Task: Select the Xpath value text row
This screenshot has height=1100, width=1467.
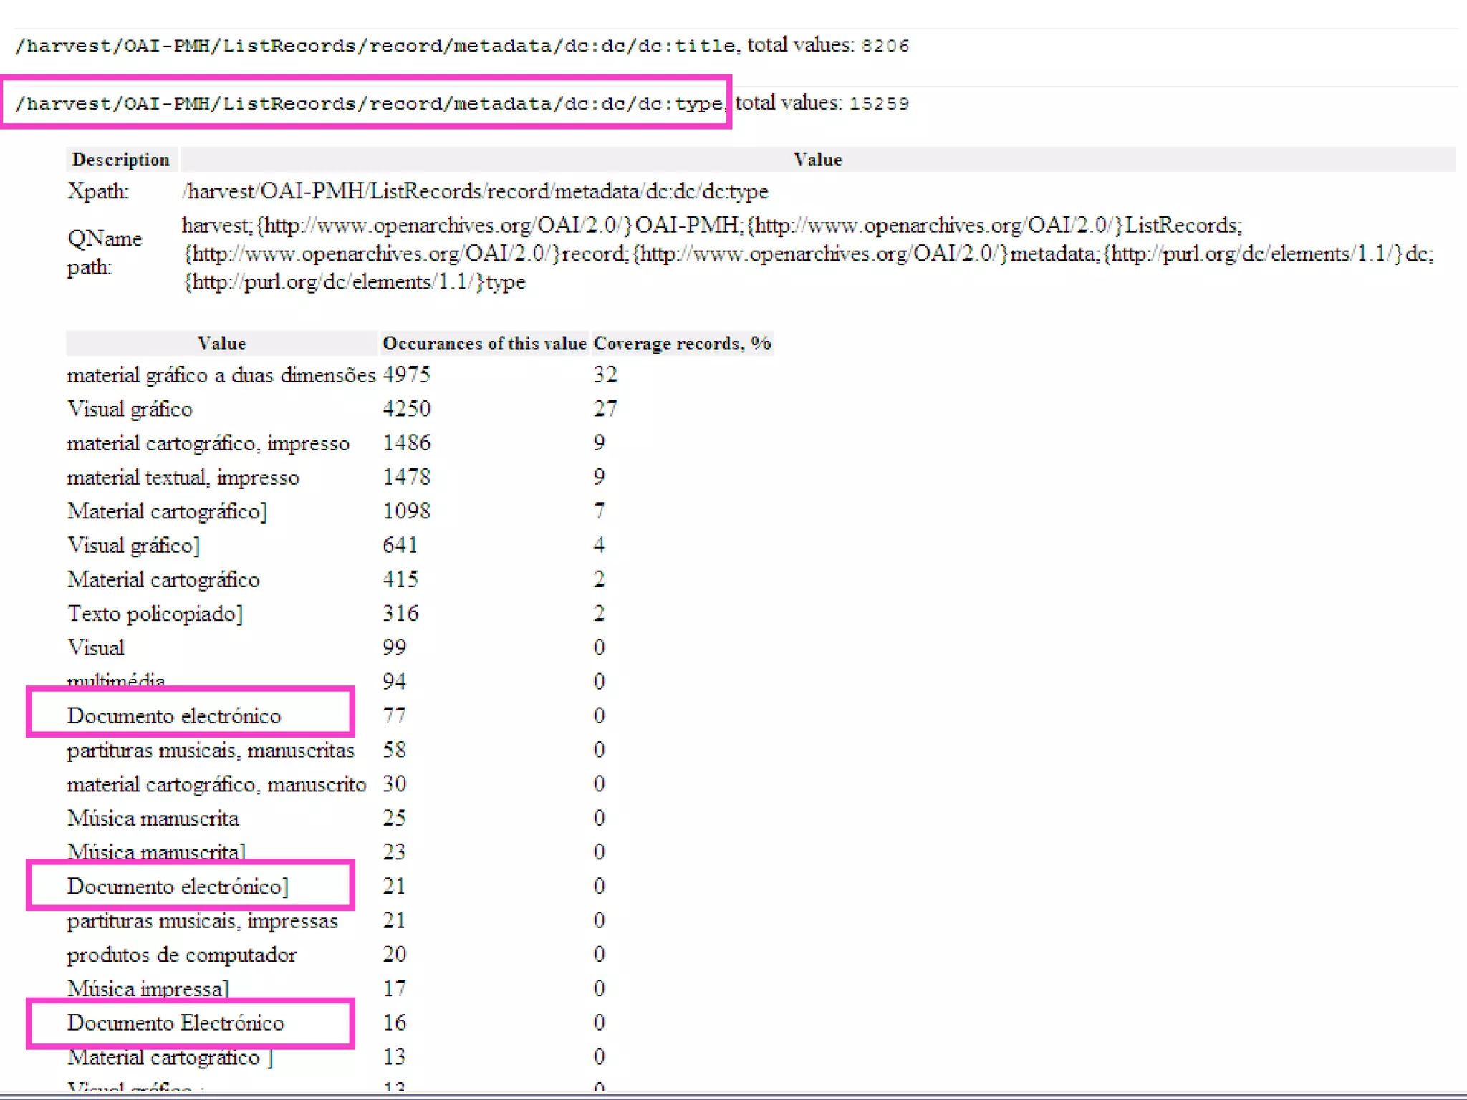Action: pyautogui.click(x=475, y=192)
